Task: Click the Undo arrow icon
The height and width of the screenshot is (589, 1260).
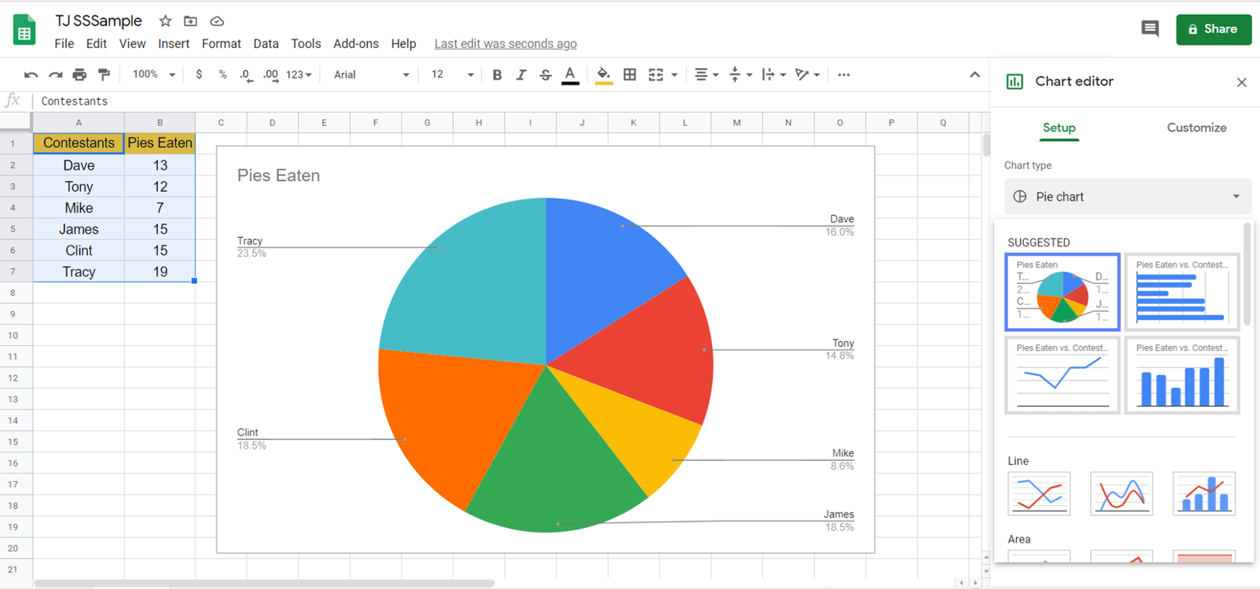Action: point(30,74)
